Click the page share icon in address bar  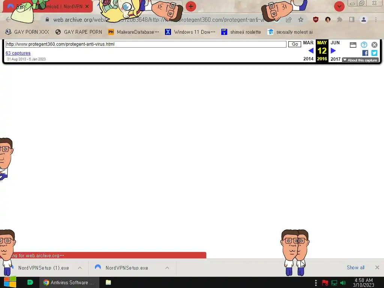pyautogui.click(x=289, y=20)
